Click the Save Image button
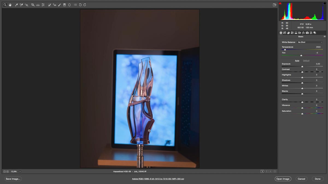The height and width of the screenshot is (184, 328). pyautogui.click(x=13, y=179)
